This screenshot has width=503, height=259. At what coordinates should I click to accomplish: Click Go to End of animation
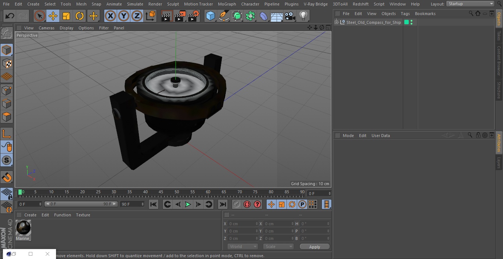pyautogui.click(x=223, y=204)
